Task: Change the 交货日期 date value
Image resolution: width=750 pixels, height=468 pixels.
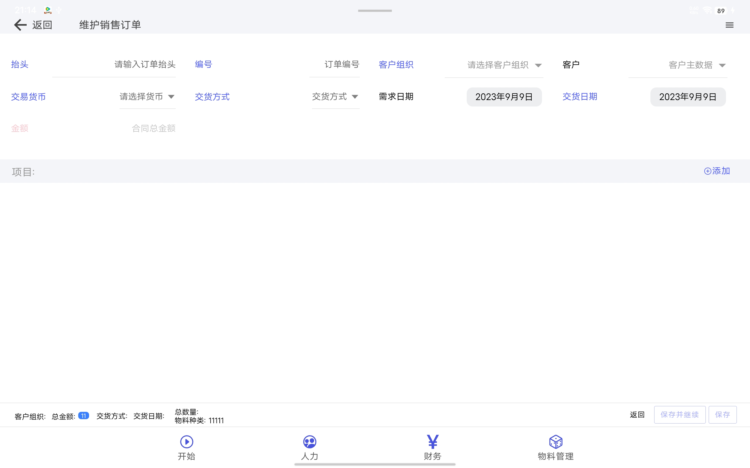Action: pos(688,97)
